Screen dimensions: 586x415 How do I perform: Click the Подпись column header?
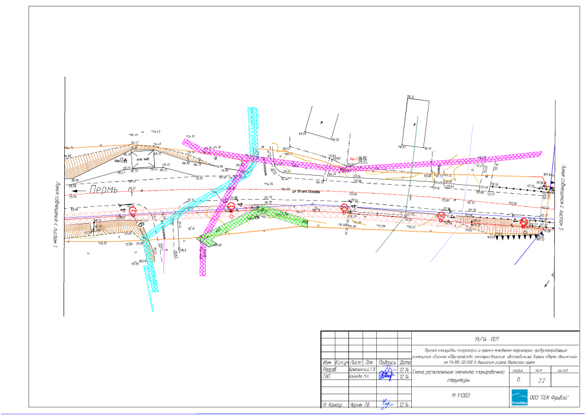387,362
